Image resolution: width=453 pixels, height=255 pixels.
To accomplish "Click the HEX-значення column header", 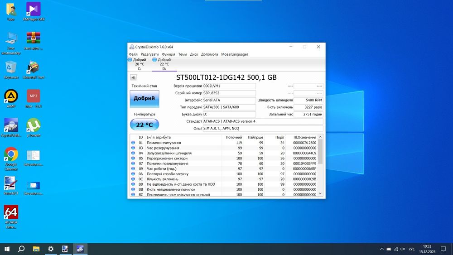I will (x=302, y=137).
